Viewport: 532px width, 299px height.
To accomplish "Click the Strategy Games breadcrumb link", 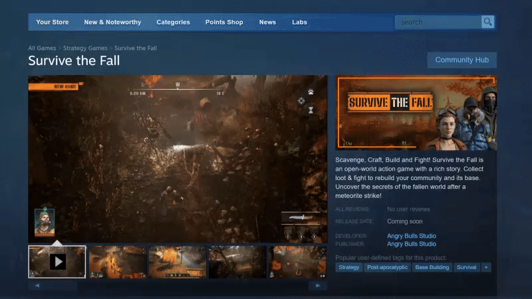I will 85,49.
